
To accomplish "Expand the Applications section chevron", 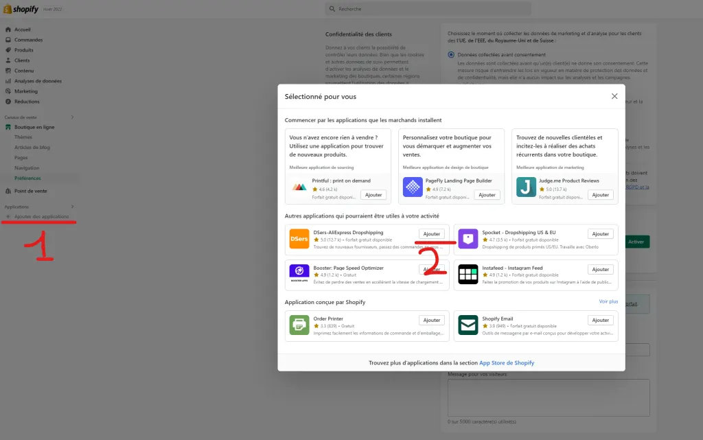I will tap(72, 207).
